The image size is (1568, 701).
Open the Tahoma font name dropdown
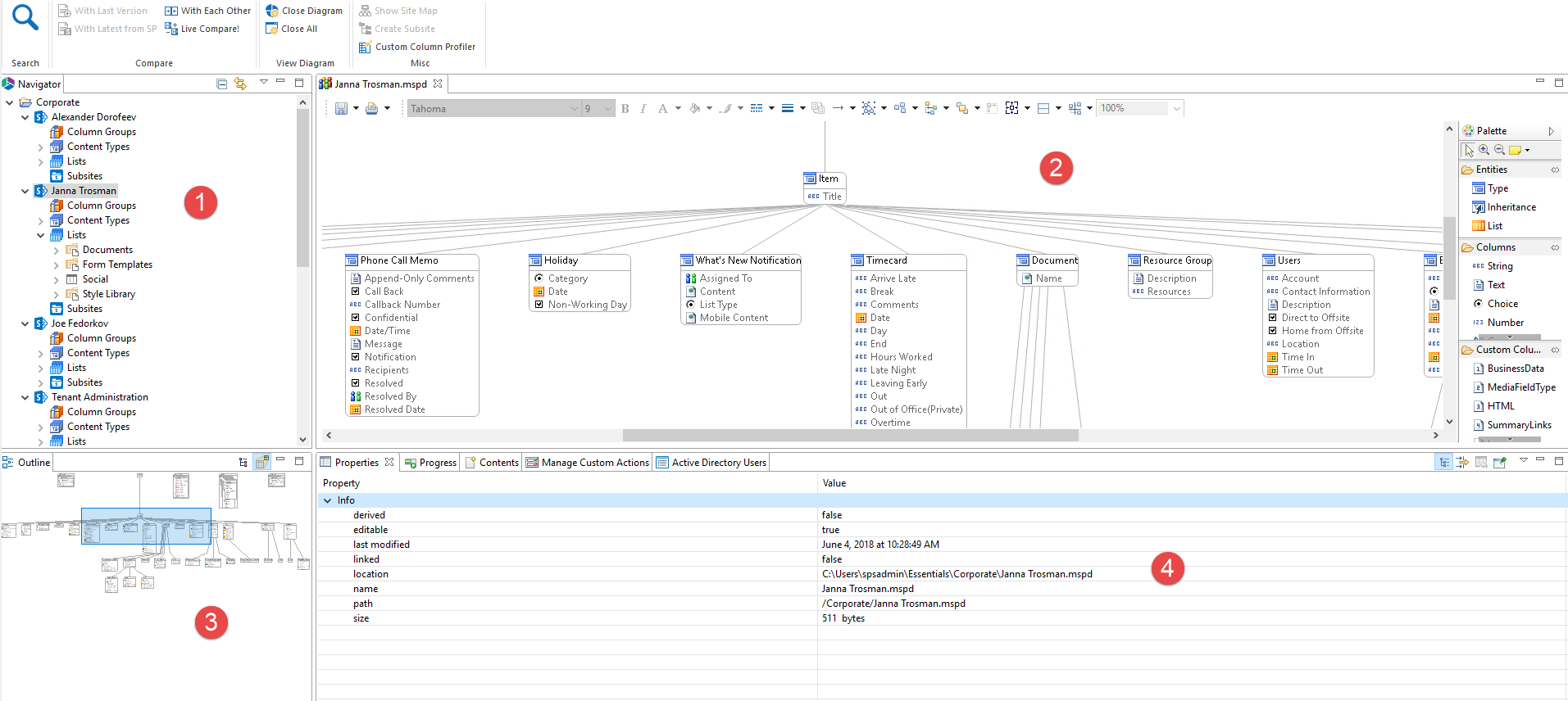[574, 109]
